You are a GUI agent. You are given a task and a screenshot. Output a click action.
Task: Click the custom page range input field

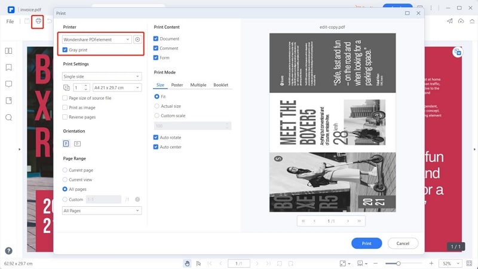[103, 199]
